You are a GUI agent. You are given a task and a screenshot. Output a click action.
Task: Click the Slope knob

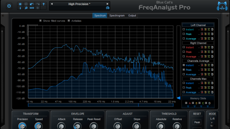[137, 126]
